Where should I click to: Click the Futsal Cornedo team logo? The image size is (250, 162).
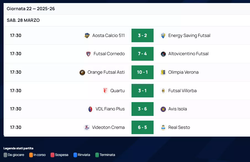click(x=88, y=54)
